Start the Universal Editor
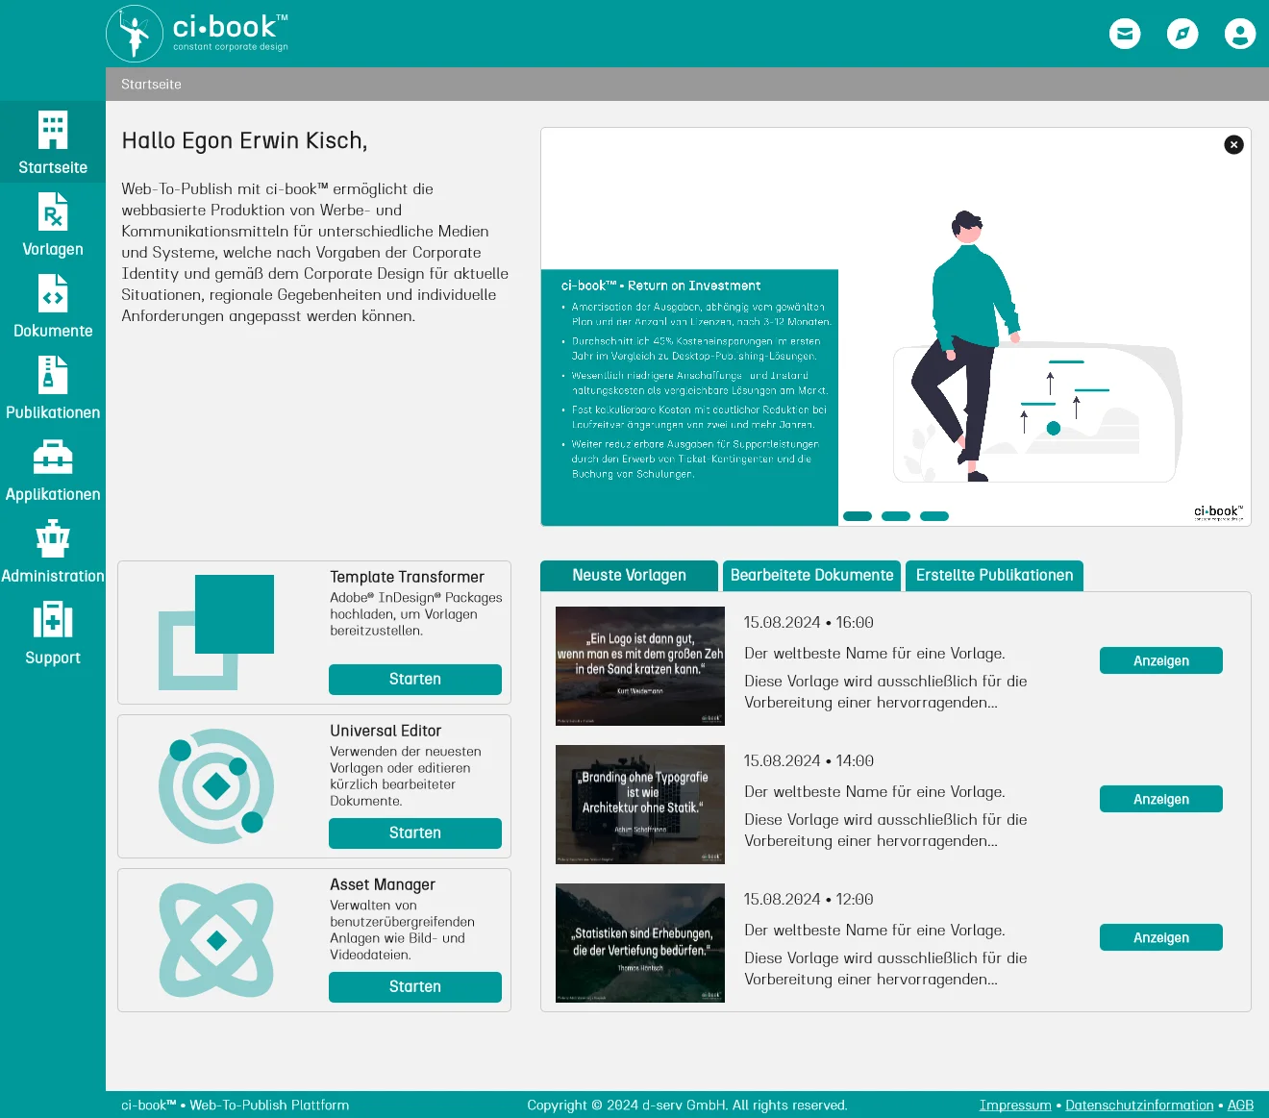The image size is (1269, 1118). (x=415, y=832)
